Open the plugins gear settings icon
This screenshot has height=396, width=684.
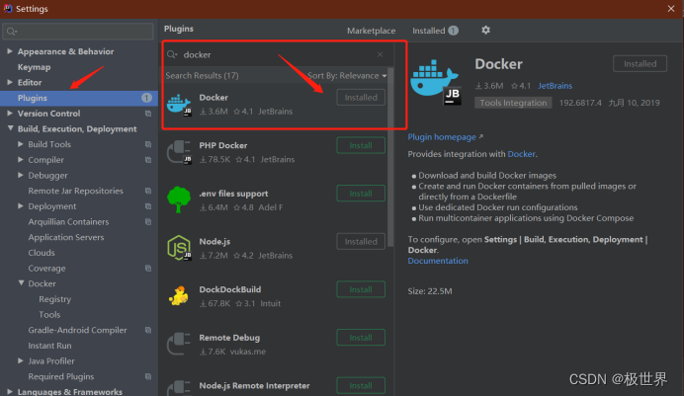[485, 30]
